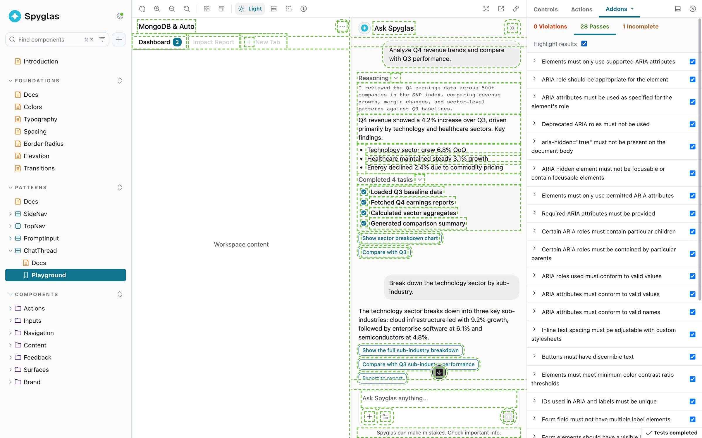The height and width of the screenshot is (438, 702).
Task: Show the 1 Incomplete tab
Action: click(640, 27)
